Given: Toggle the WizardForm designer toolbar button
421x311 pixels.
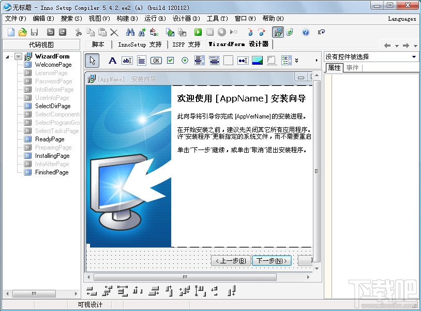Looking at the screenshot, I should tap(279, 32).
